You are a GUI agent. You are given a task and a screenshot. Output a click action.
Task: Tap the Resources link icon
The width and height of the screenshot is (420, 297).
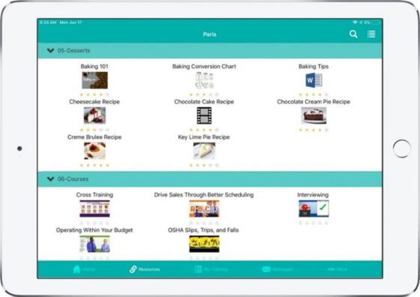pos(133,269)
